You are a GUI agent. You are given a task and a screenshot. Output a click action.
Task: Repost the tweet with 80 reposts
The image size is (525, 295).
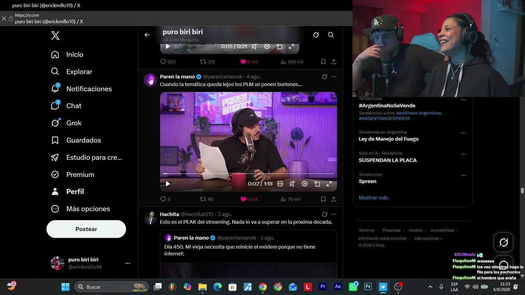pos(206,199)
